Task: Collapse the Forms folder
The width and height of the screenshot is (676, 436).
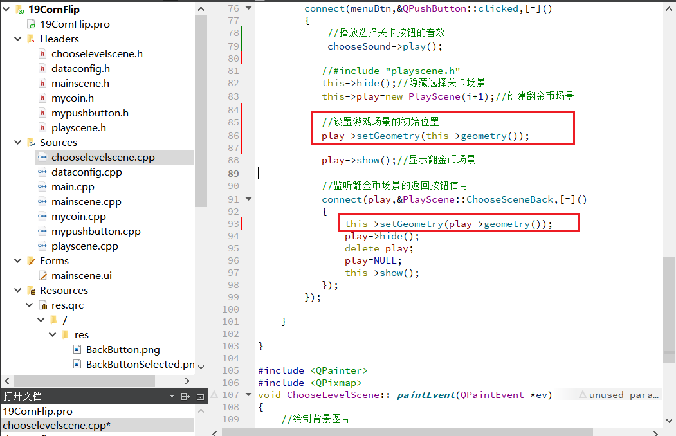Action: pyautogui.click(x=17, y=260)
